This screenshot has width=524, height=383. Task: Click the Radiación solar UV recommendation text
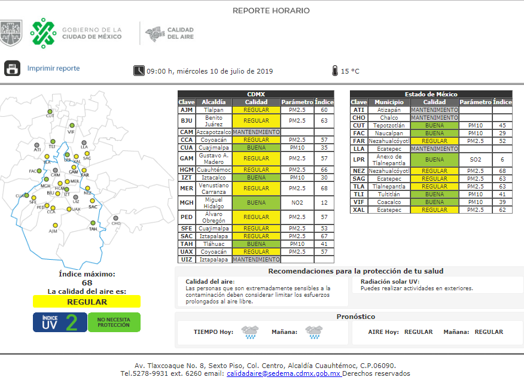[417, 288]
